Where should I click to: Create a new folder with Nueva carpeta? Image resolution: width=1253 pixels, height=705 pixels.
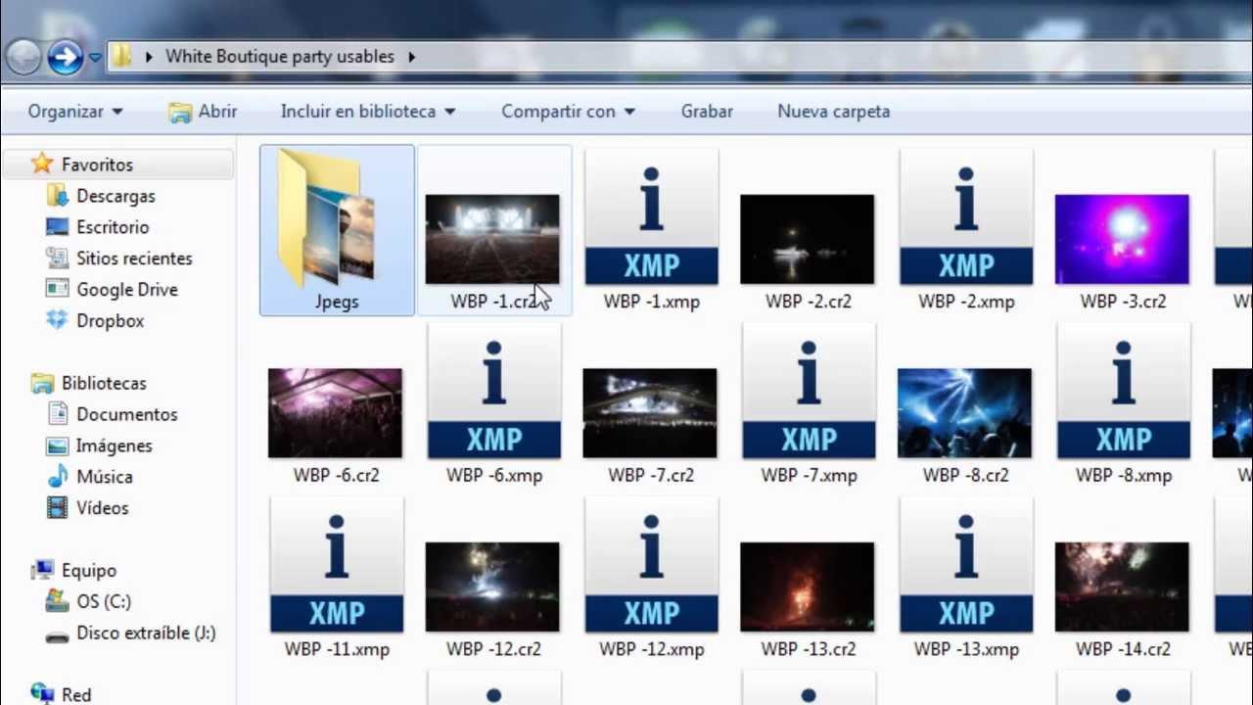coord(833,112)
